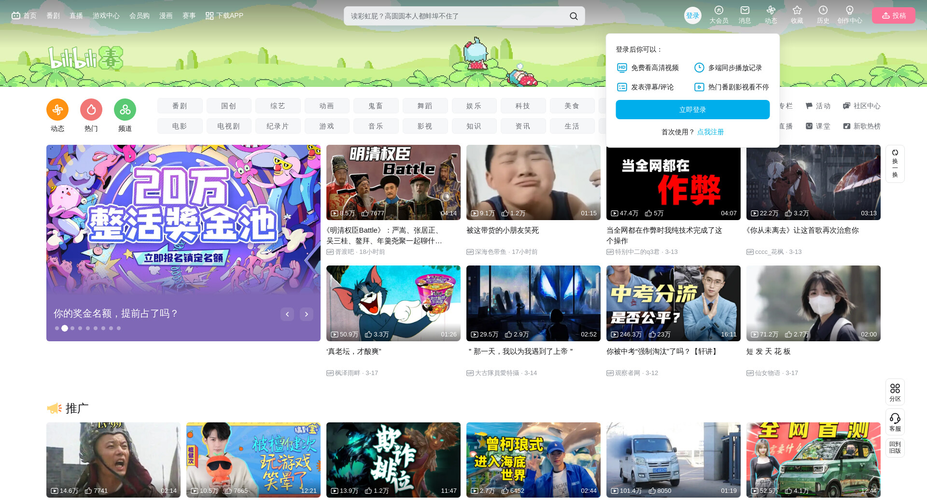Select the 音乐 category button
This screenshot has width=927, height=502.
[376, 126]
